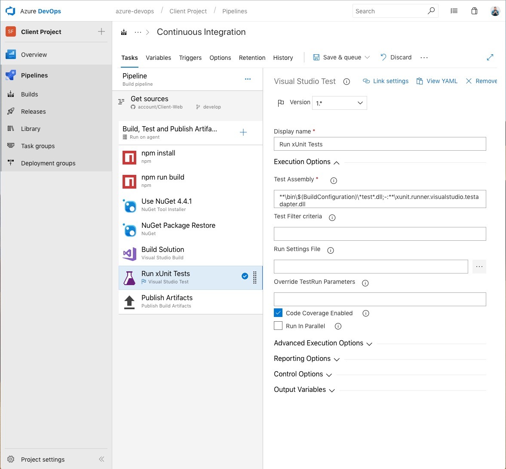Add a task with the plus icon
Viewport: 506px width, 469px height.
coord(243,132)
